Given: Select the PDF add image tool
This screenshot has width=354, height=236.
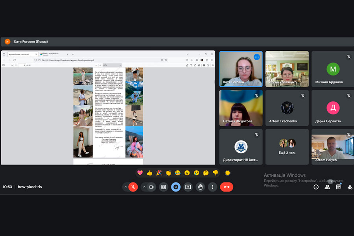Looking at the screenshot, I should pos(199,65).
